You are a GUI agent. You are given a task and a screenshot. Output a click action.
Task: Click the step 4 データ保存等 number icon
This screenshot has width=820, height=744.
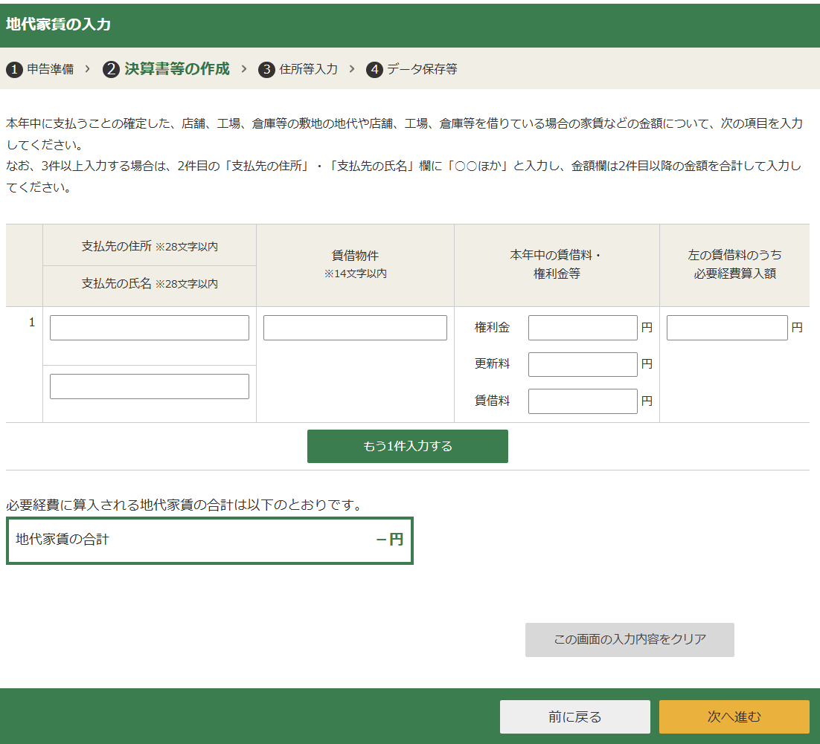tap(374, 70)
